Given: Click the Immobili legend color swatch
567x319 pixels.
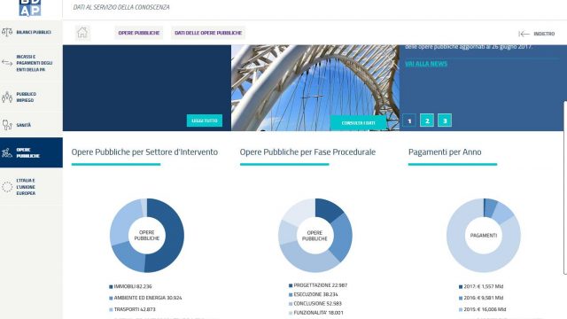Looking at the screenshot, I should [111, 287].
